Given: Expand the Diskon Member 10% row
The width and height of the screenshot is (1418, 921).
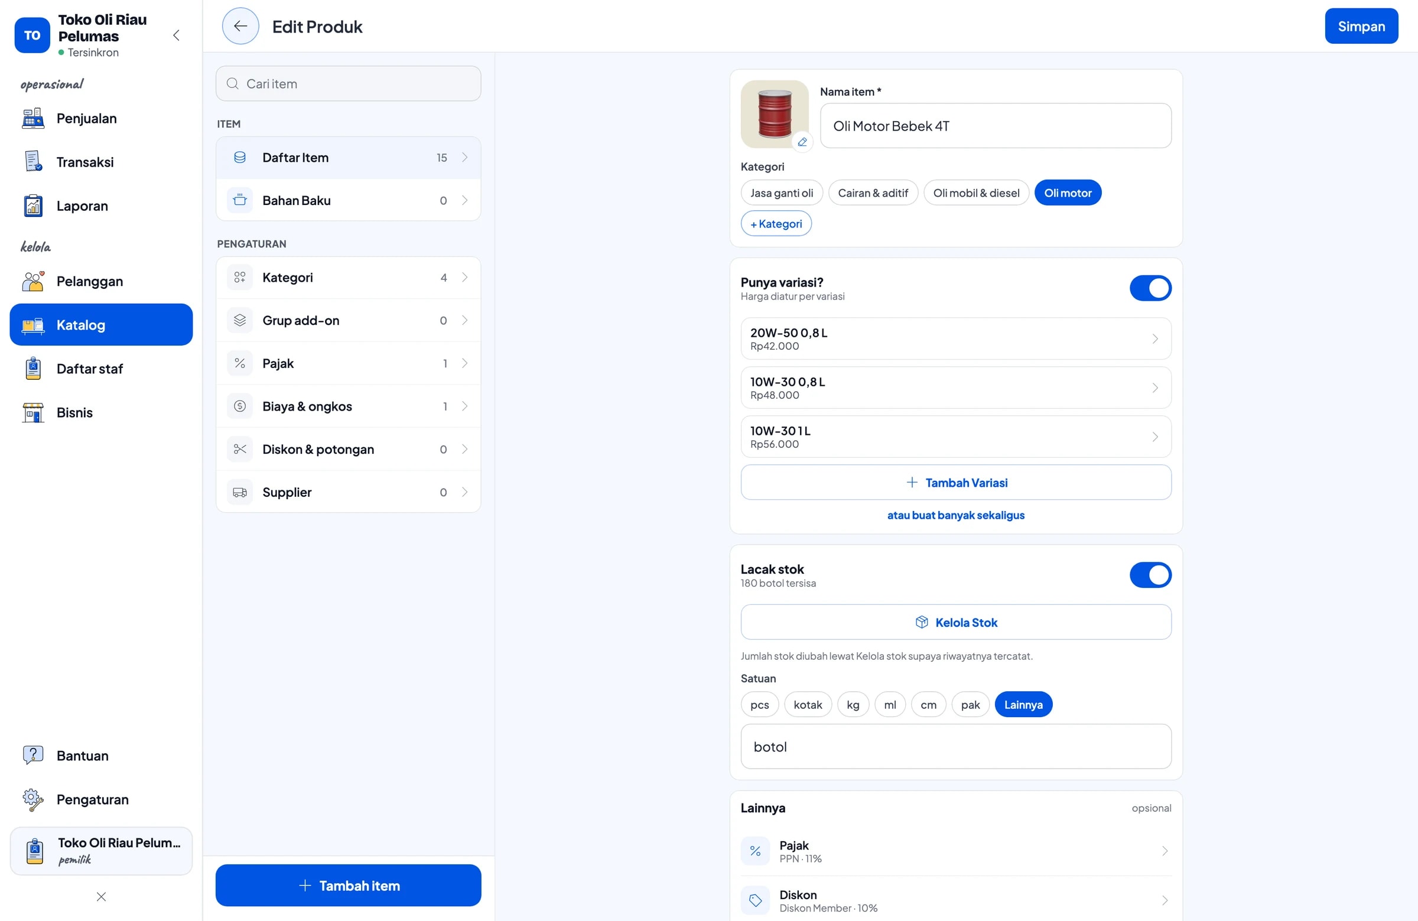Looking at the screenshot, I should coord(955,901).
